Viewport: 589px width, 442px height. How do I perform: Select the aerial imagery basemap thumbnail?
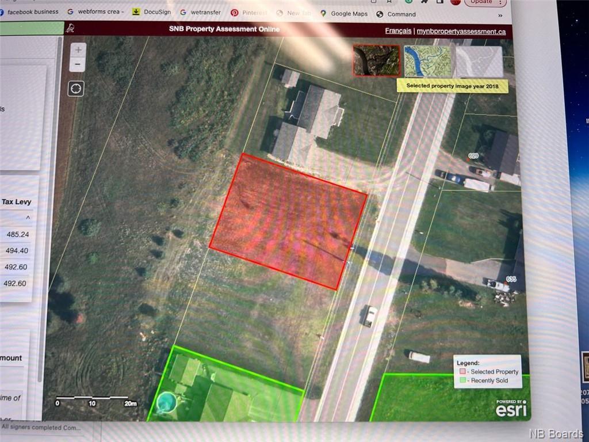pyautogui.click(x=376, y=61)
